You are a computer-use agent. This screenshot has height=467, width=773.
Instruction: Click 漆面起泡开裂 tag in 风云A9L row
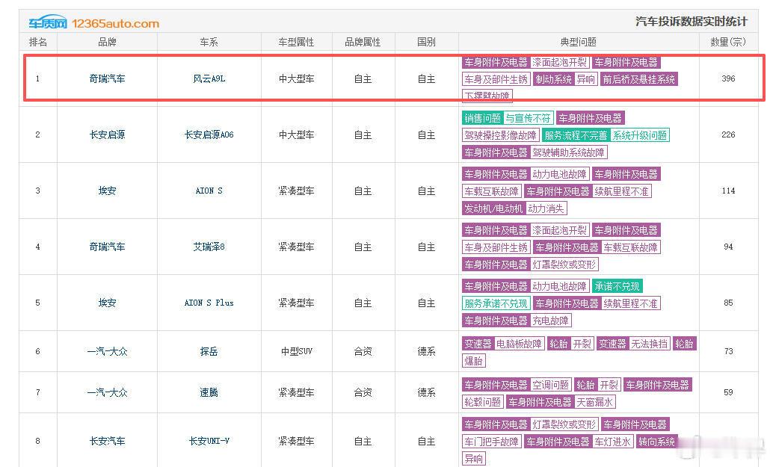(559, 63)
